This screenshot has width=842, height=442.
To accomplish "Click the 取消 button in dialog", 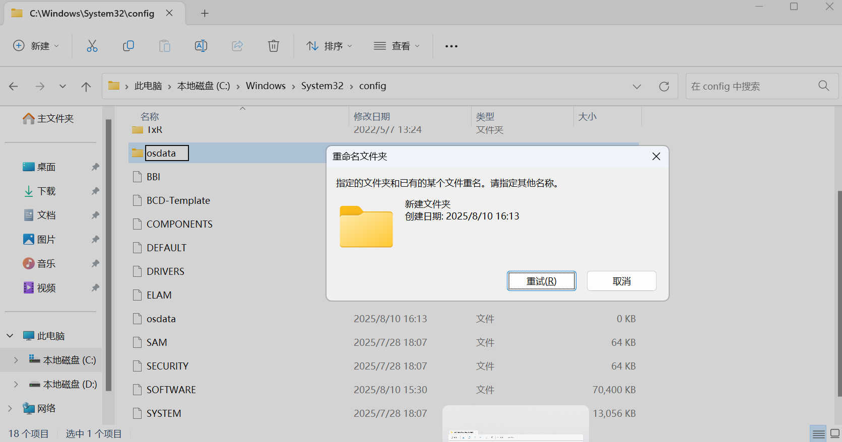I will (621, 281).
